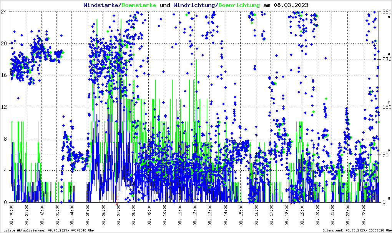Click the blue 'Windstarke' title word
This screenshot has height=233, width=392.
(x=101, y=5)
